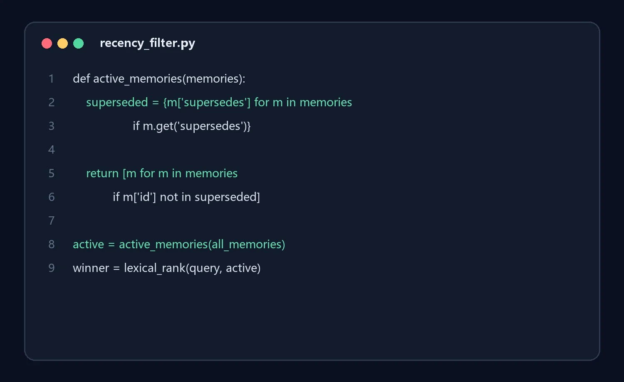The width and height of the screenshot is (624, 382).
Task: Click line number 2 in the gutter
Action: pos(51,102)
